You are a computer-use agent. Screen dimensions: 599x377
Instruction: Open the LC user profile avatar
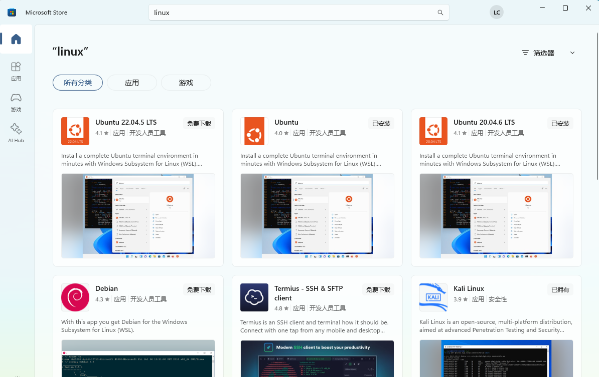(496, 13)
